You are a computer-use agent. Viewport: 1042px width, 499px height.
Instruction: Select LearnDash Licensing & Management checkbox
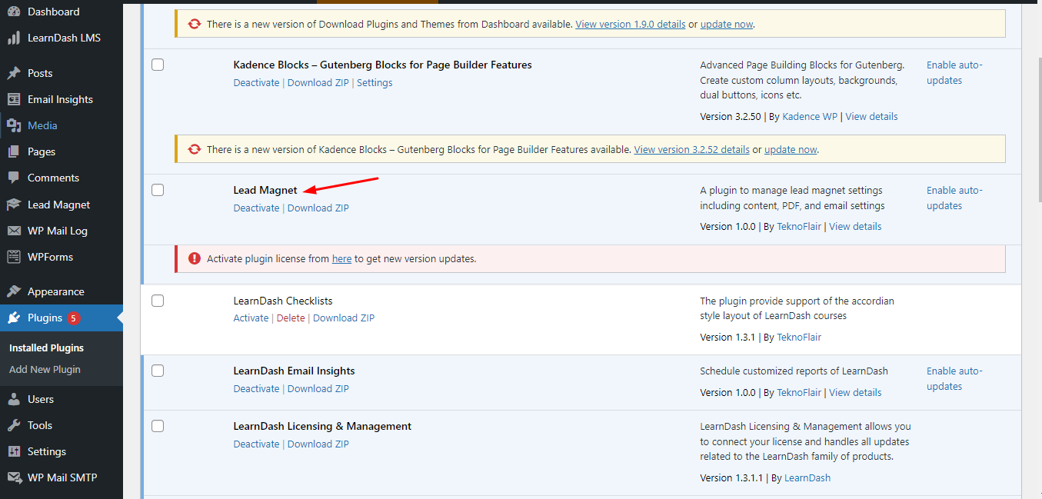pyautogui.click(x=158, y=426)
